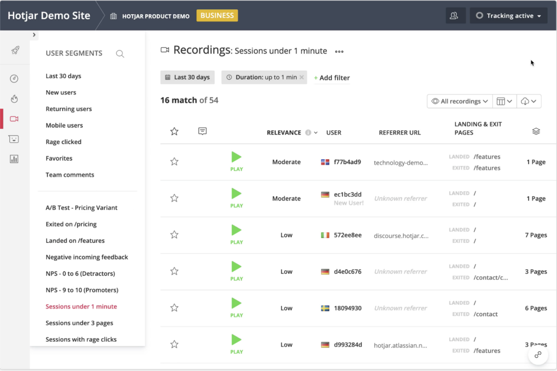Favorite the recording of user d4e0c676

tap(174, 272)
